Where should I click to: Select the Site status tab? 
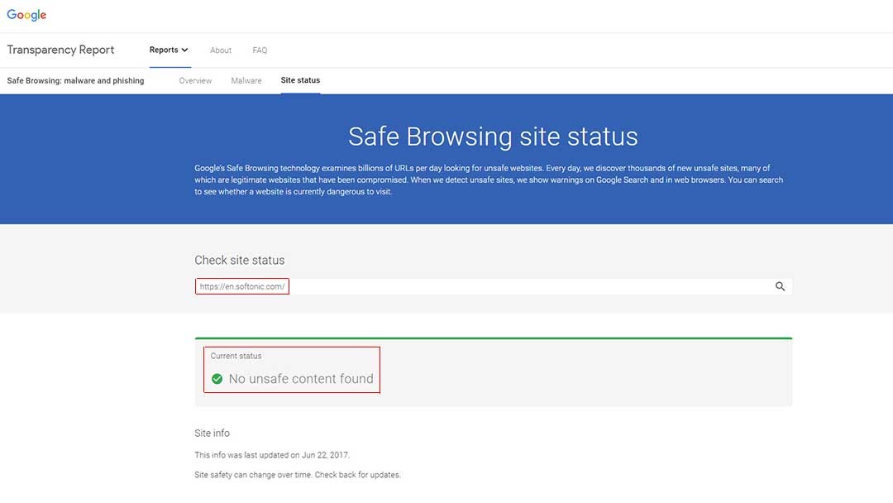(299, 80)
